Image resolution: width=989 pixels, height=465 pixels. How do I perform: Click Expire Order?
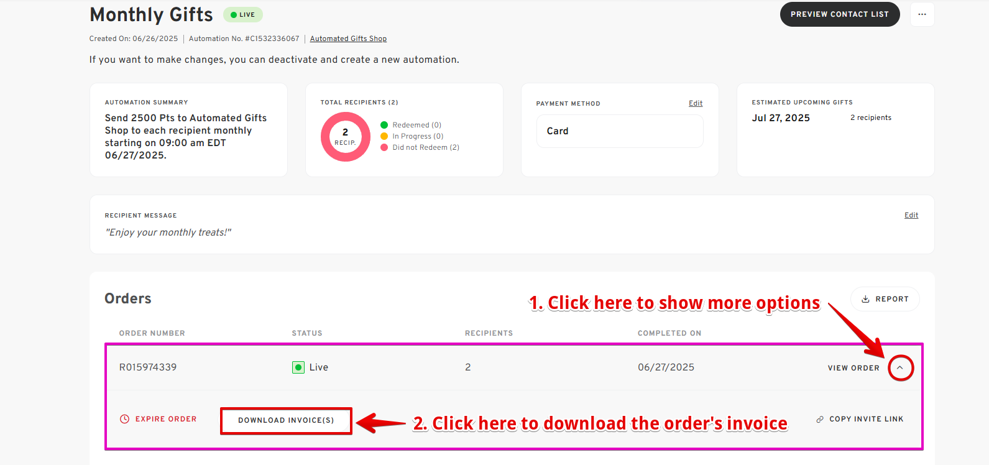(x=158, y=419)
